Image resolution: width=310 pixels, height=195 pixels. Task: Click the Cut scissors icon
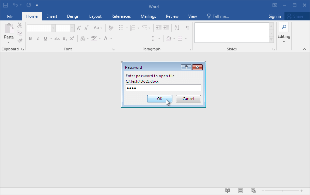[20, 25]
